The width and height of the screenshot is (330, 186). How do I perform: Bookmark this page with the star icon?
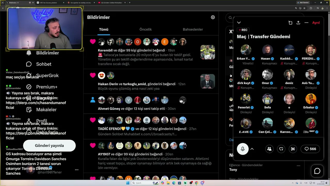tap(304, 8)
